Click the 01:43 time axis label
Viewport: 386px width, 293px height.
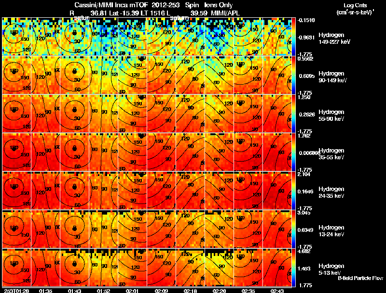(x=75, y=291)
